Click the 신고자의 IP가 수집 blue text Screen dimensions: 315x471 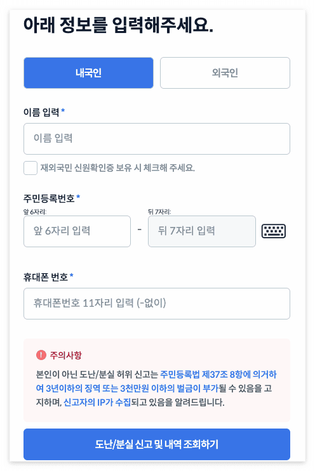pyautogui.click(x=97, y=402)
